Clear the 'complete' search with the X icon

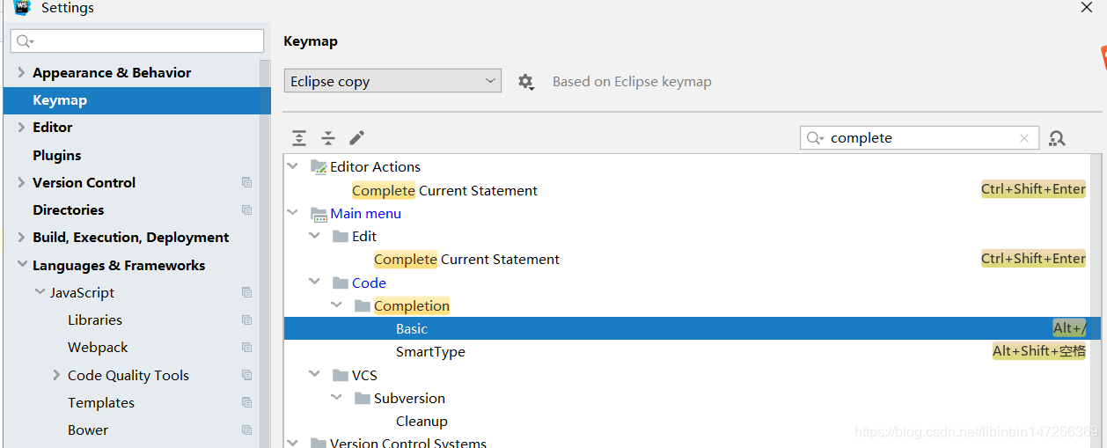(x=1024, y=138)
